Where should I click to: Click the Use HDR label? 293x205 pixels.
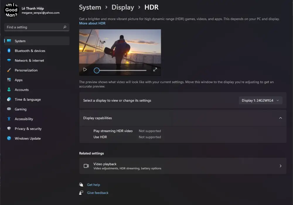click(100, 137)
